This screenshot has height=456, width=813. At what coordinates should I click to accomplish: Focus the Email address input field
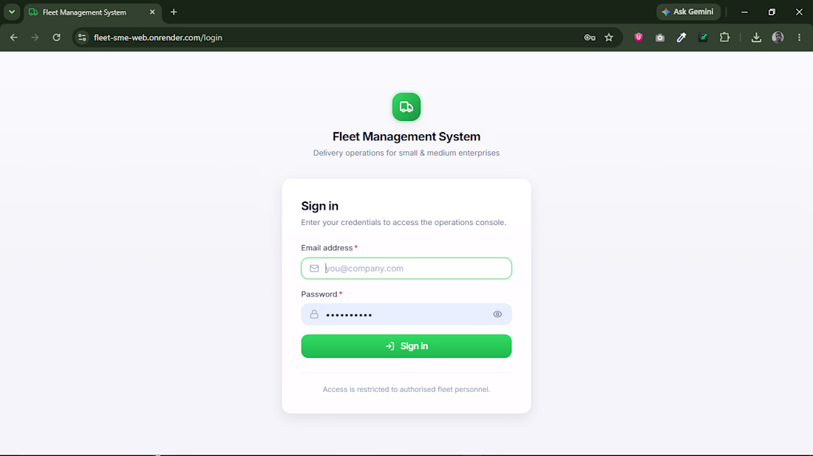click(x=406, y=268)
